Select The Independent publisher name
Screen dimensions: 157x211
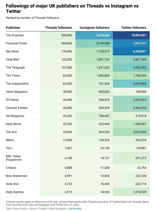coord(17,84)
